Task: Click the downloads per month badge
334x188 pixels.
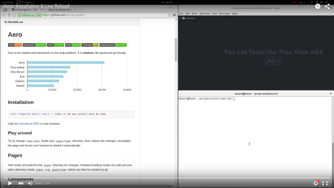Action: tap(34, 45)
